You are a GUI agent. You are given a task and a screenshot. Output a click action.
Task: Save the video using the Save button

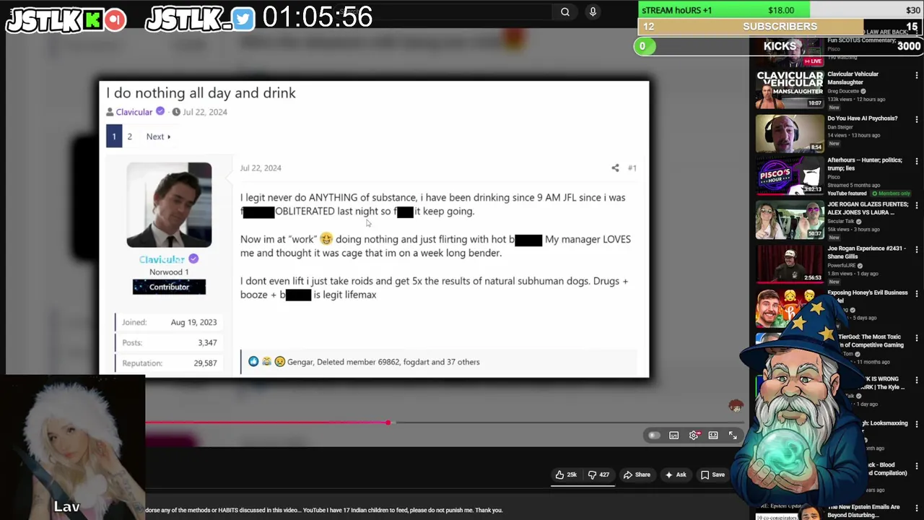coord(712,474)
